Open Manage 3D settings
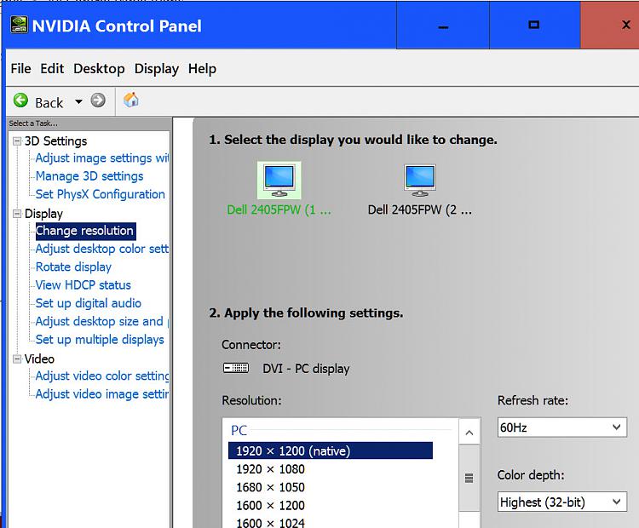The width and height of the screenshot is (639, 528). click(x=89, y=176)
